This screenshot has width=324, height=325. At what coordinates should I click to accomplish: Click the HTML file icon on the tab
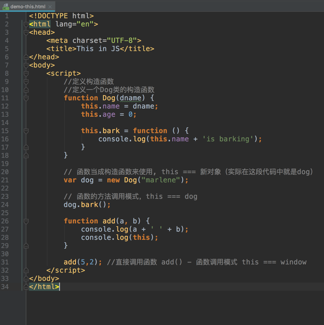click(x=6, y=7)
